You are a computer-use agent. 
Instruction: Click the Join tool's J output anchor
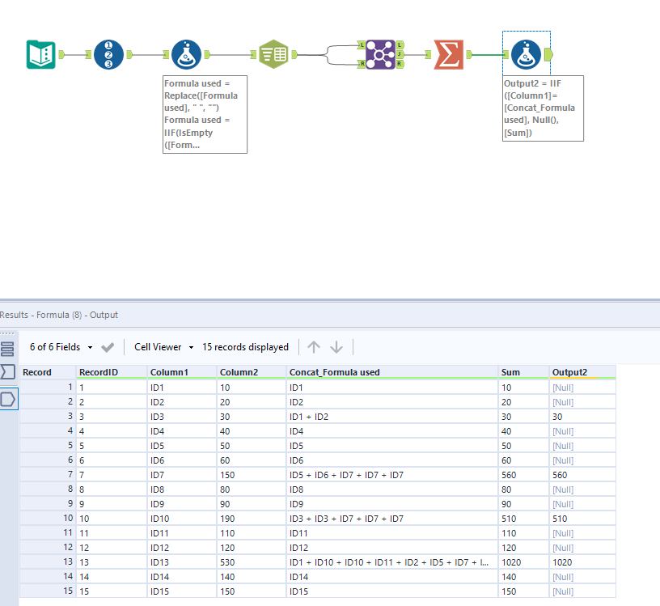tap(400, 54)
